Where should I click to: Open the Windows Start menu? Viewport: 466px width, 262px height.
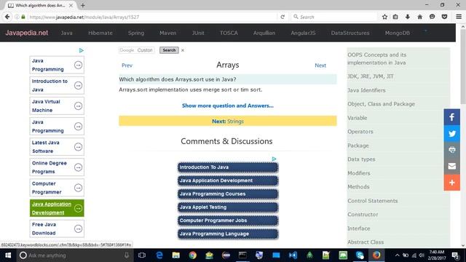coord(8,255)
